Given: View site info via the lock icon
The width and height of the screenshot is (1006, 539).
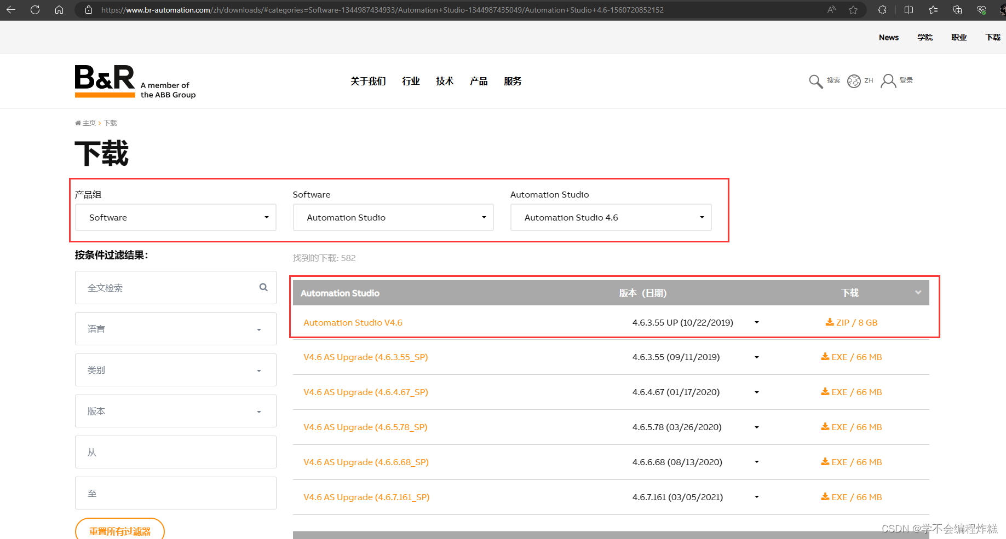Looking at the screenshot, I should [x=89, y=10].
